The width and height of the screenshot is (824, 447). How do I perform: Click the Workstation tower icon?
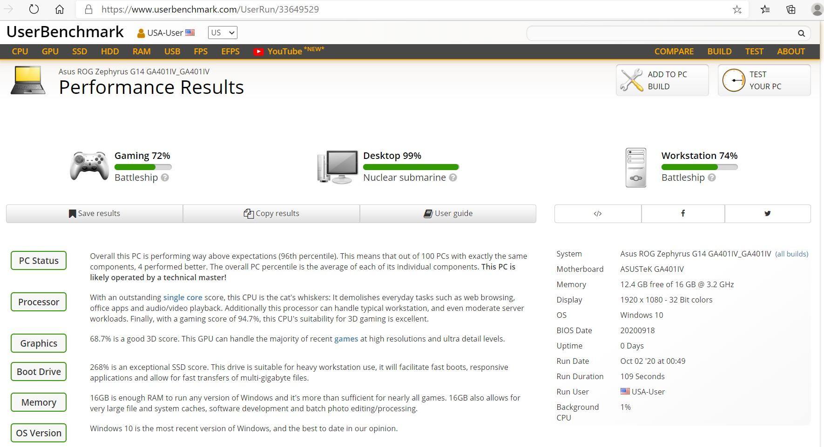[x=635, y=167]
